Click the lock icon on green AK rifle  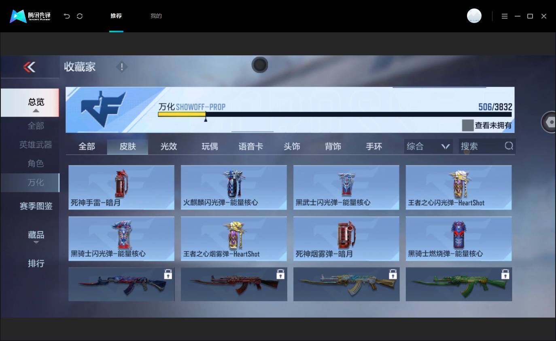(x=505, y=274)
